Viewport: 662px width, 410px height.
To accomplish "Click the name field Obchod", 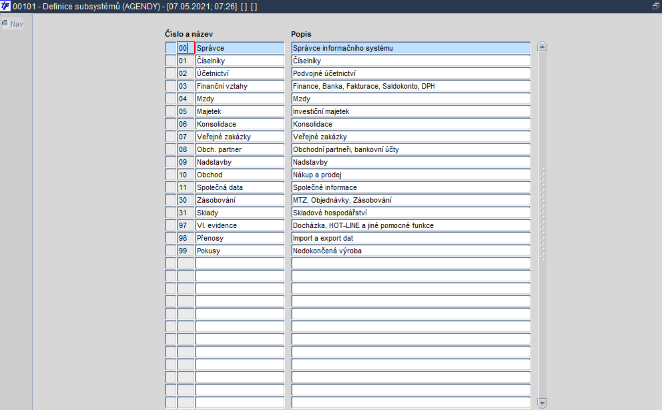I will pyautogui.click(x=240, y=174).
